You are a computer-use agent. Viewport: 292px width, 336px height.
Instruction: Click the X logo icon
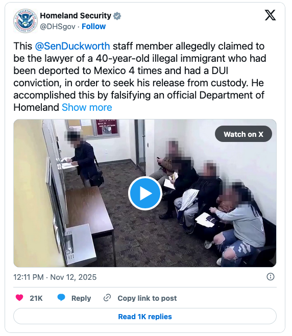[270, 15]
